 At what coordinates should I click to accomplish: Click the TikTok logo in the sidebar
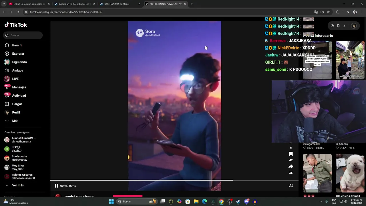16,25
